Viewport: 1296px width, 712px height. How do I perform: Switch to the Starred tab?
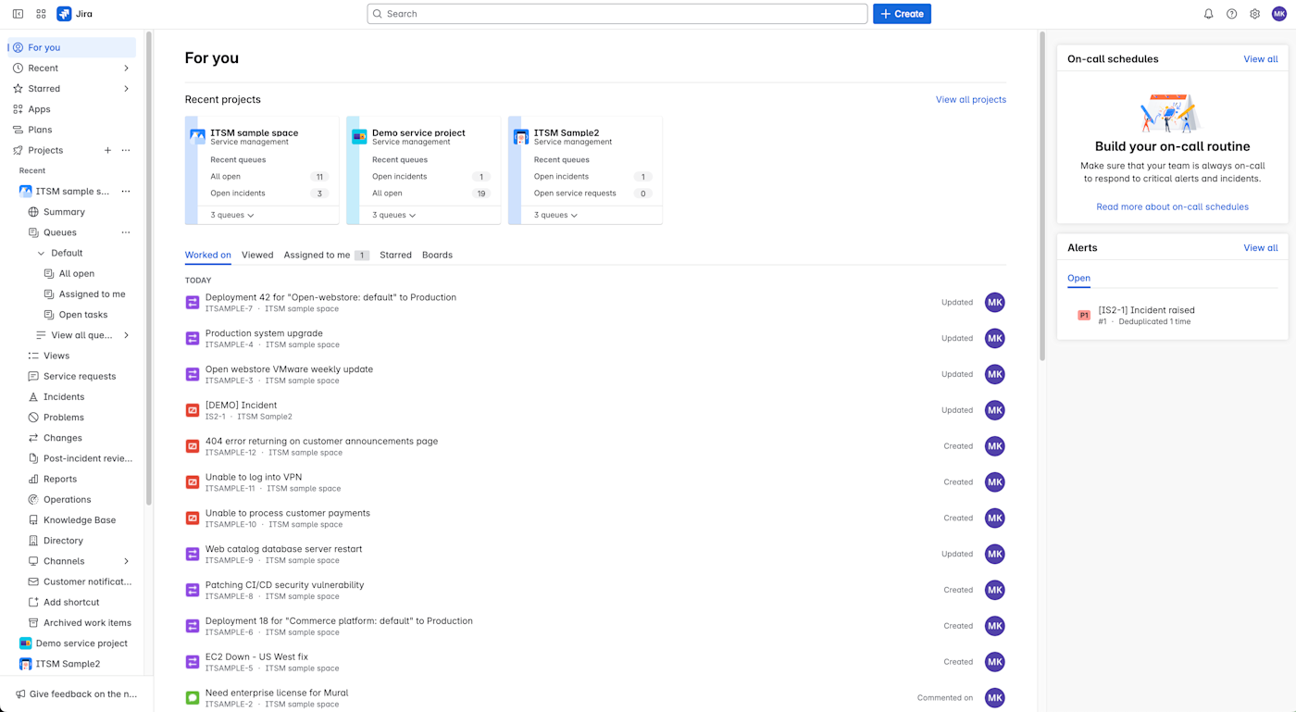tap(395, 255)
